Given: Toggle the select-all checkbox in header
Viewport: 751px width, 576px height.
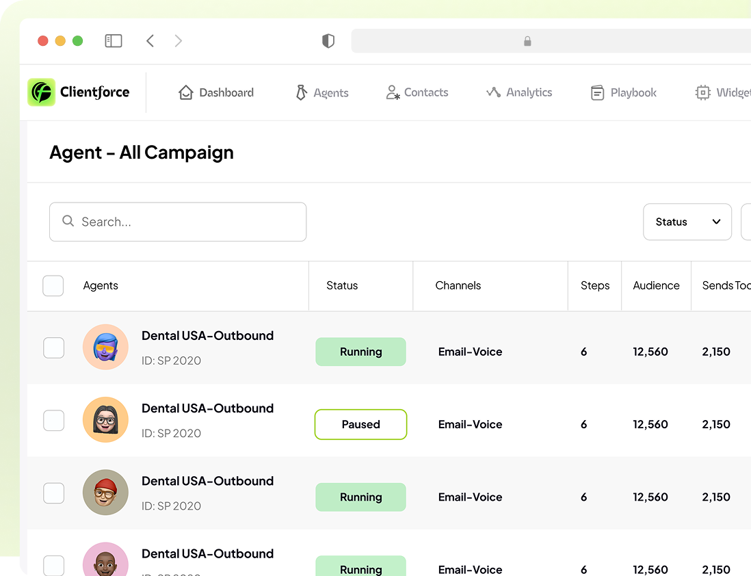Looking at the screenshot, I should (53, 286).
